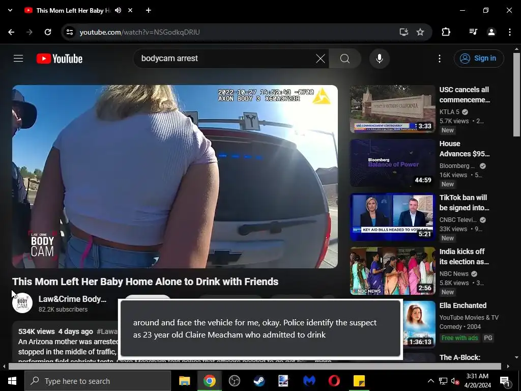
Task: Click the video title text
Action: tap(145, 282)
